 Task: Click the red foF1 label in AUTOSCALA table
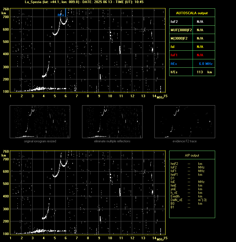point(174,55)
